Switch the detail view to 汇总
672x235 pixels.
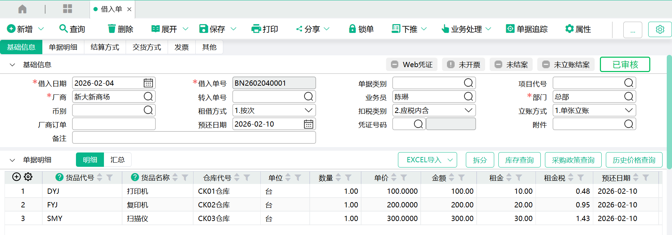pyautogui.click(x=117, y=160)
